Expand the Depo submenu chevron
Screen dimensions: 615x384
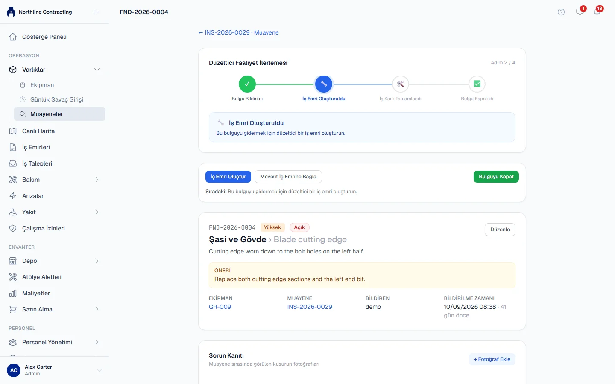97,261
